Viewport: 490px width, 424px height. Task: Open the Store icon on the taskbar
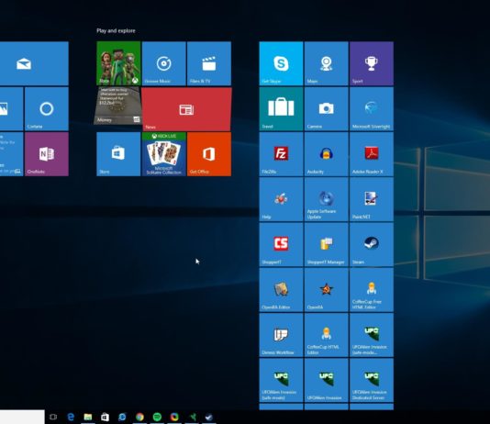[x=105, y=417]
